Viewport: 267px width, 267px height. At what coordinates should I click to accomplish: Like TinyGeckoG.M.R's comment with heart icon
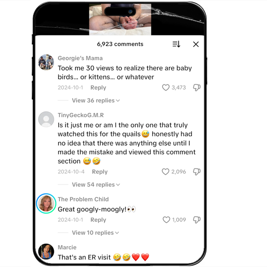[165, 172]
